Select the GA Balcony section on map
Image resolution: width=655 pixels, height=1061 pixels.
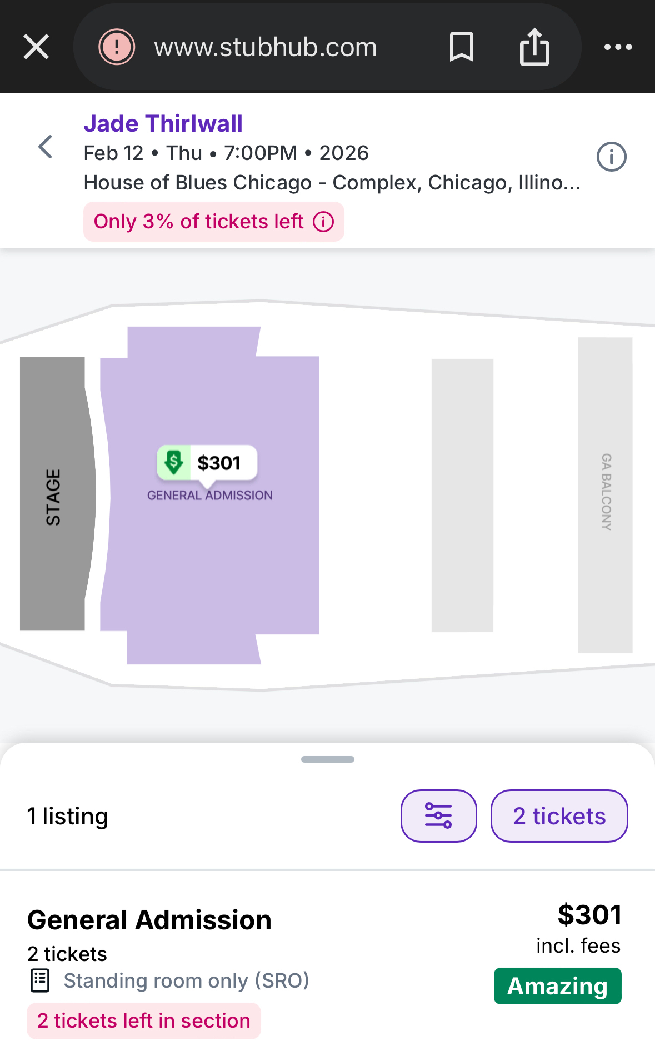click(x=605, y=494)
